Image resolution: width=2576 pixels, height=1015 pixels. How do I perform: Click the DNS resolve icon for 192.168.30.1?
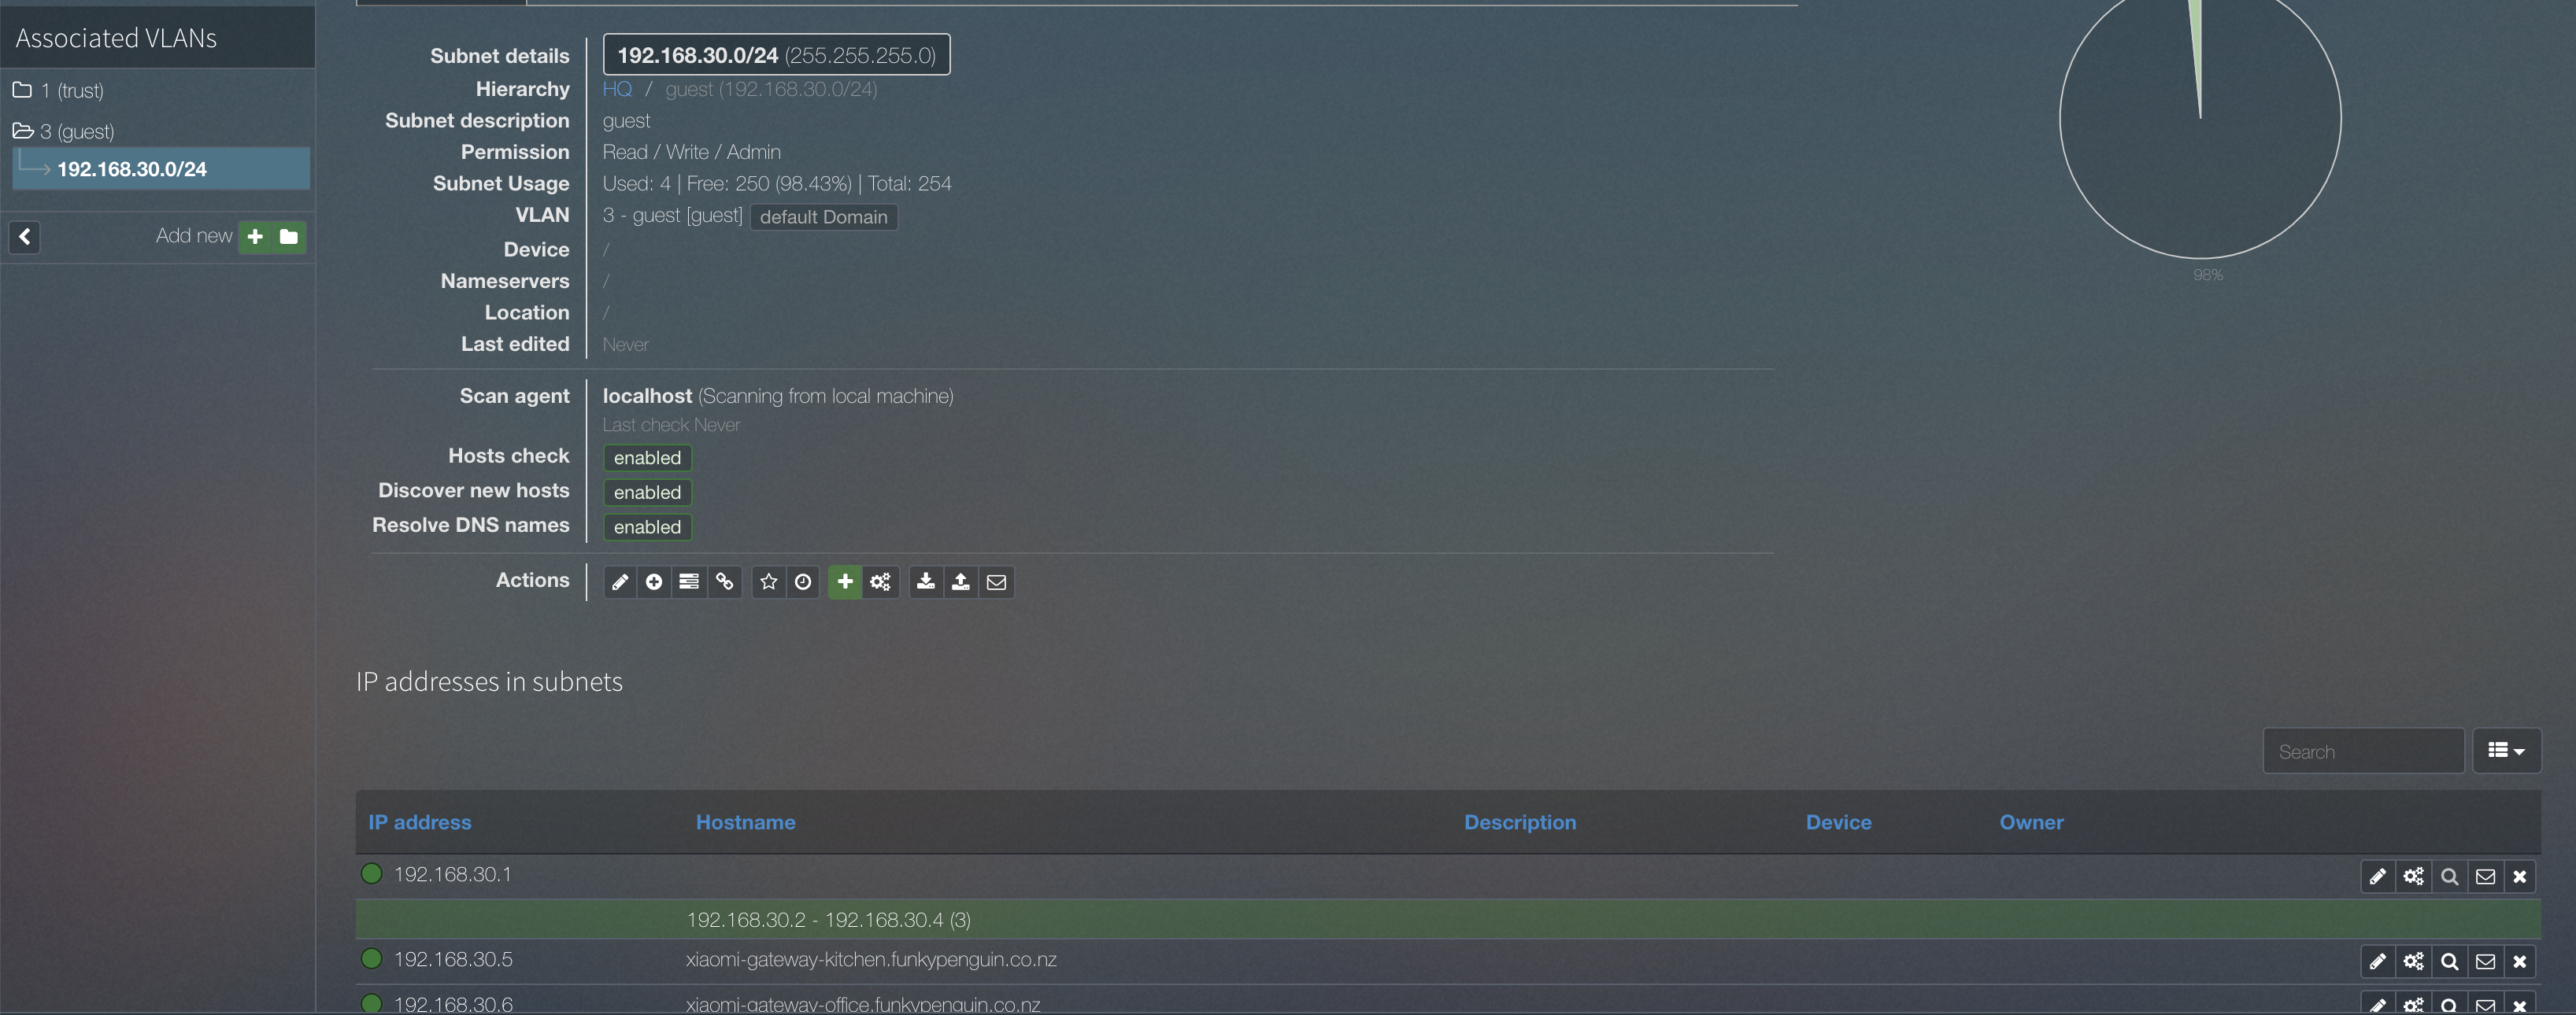click(x=2451, y=873)
